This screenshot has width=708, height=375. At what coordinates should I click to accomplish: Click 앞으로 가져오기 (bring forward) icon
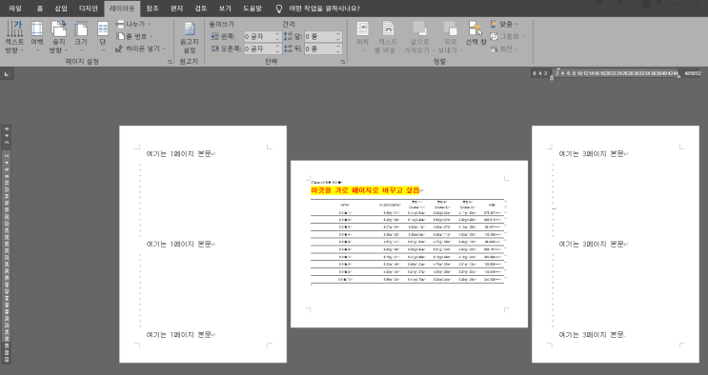pyautogui.click(x=419, y=28)
